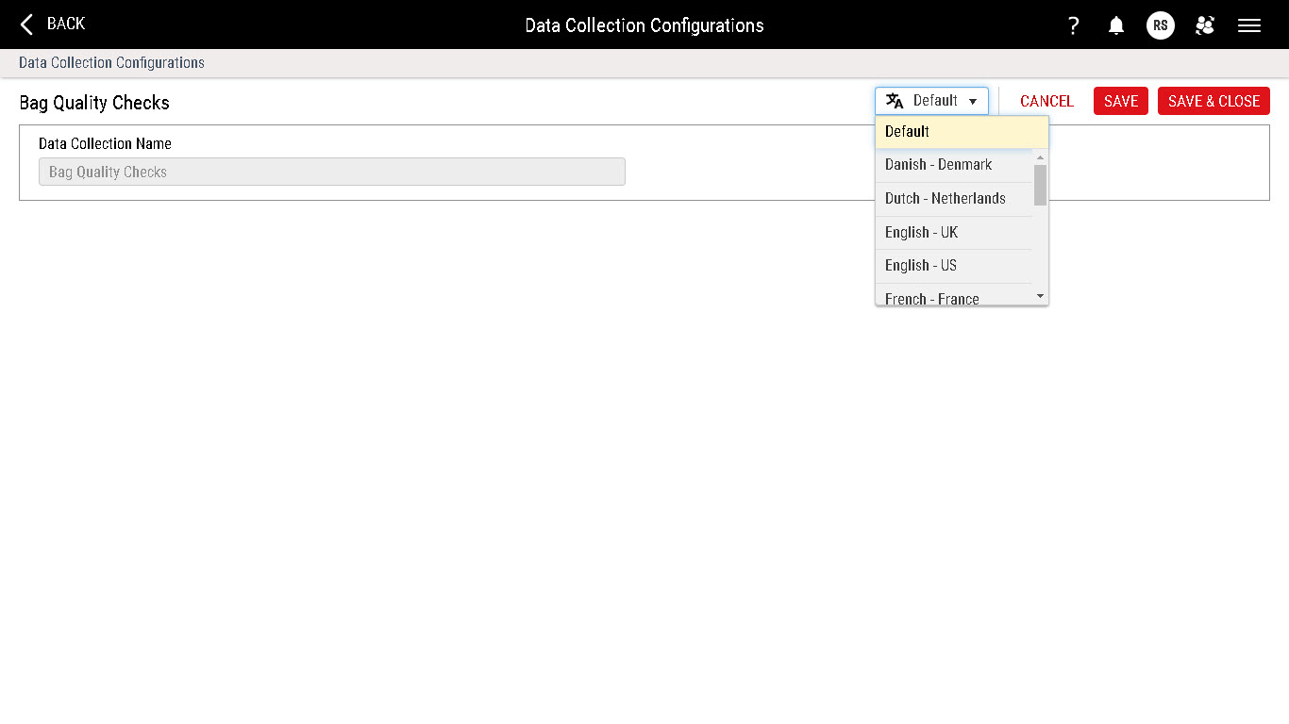Open the notifications bell
1289x724 pixels.
(x=1116, y=25)
